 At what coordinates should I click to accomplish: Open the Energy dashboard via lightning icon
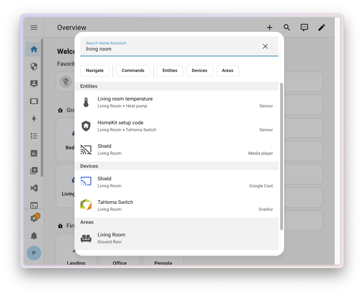click(34, 119)
